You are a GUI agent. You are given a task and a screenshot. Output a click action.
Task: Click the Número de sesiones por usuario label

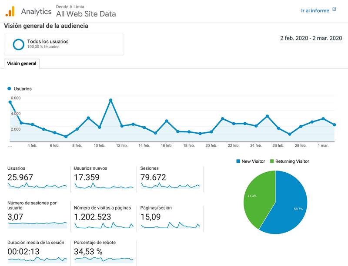(x=32, y=205)
